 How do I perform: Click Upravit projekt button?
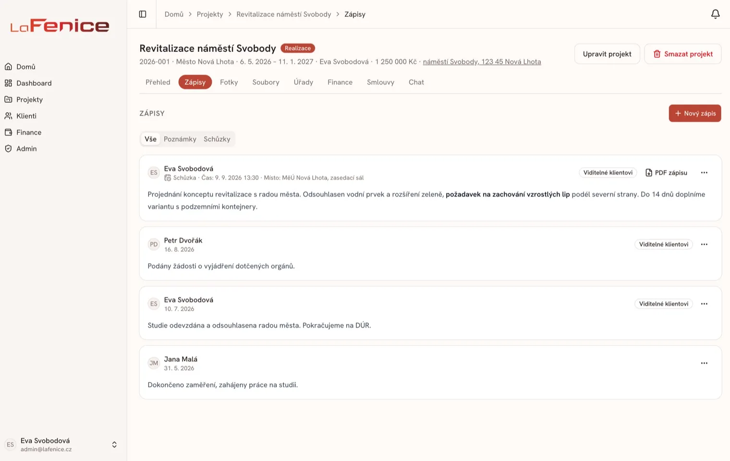(607, 54)
